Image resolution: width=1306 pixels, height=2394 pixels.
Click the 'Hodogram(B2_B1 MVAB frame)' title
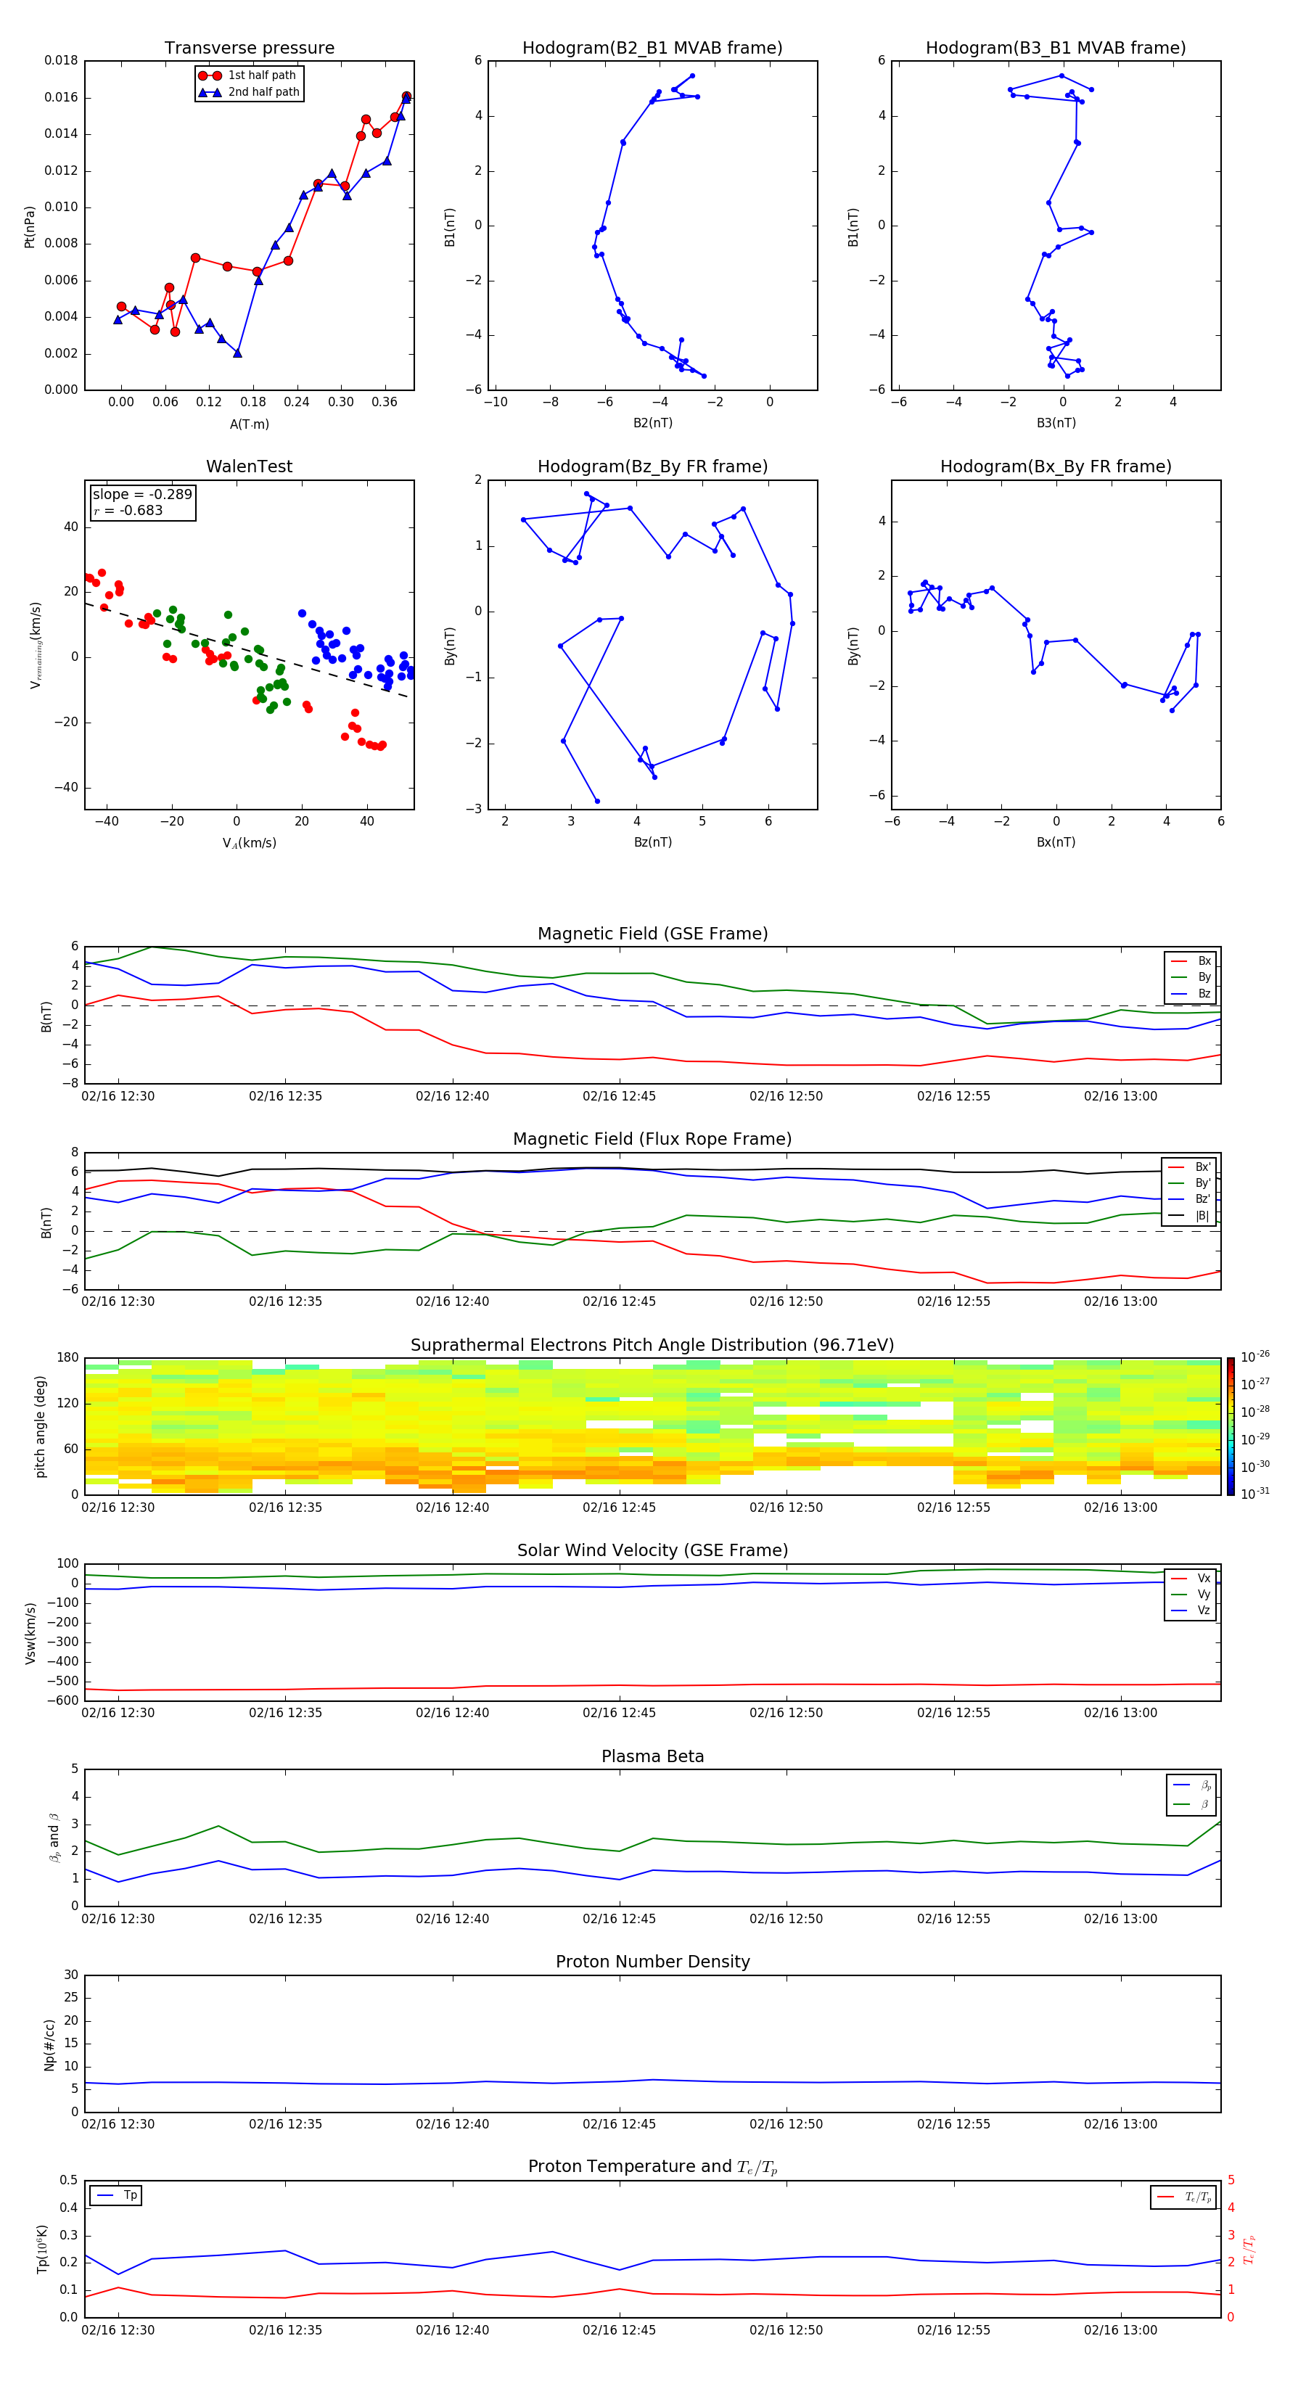652,49
